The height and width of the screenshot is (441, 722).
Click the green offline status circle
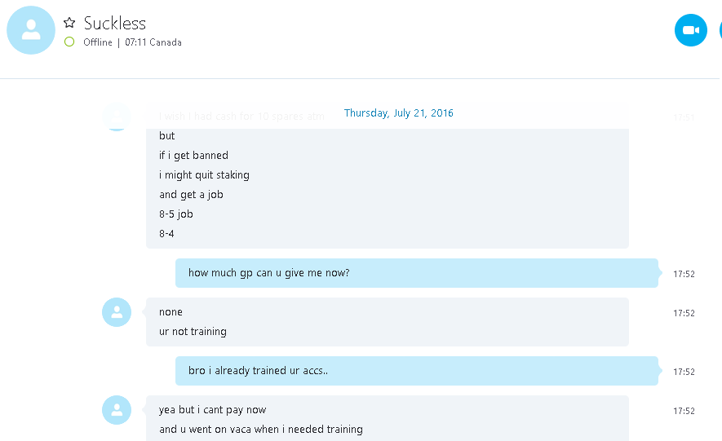coord(69,42)
